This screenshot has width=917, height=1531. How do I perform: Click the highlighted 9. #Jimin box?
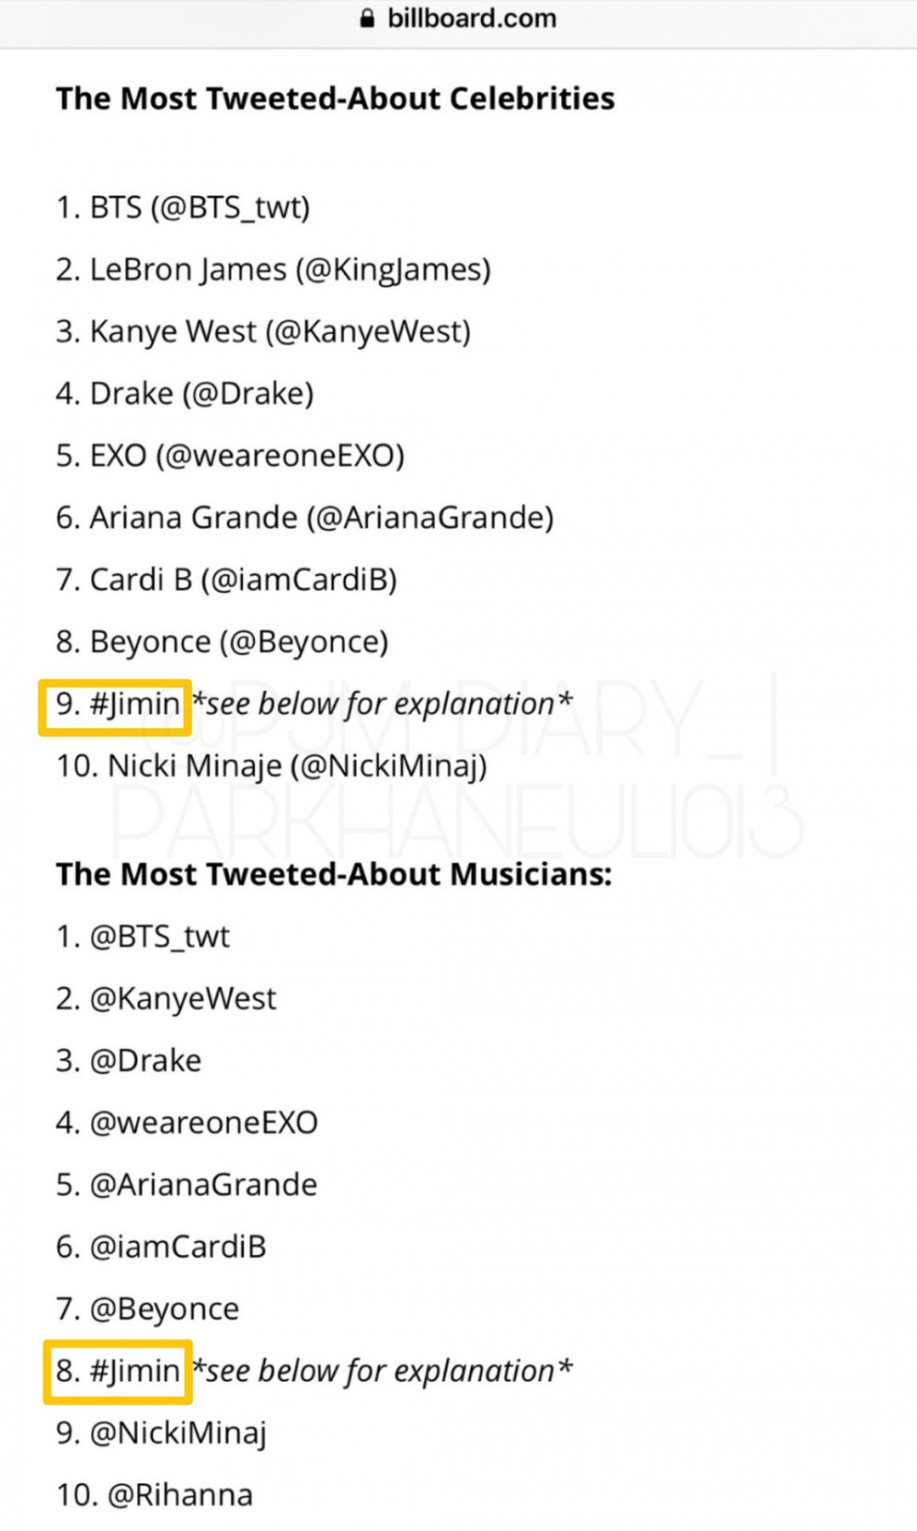click(115, 707)
